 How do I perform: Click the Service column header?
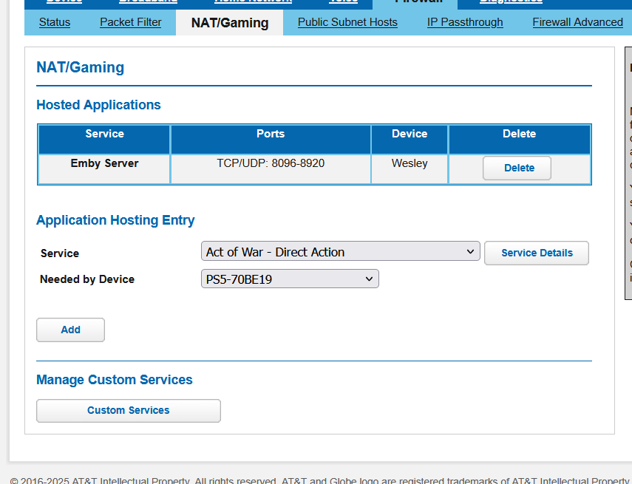(x=104, y=140)
